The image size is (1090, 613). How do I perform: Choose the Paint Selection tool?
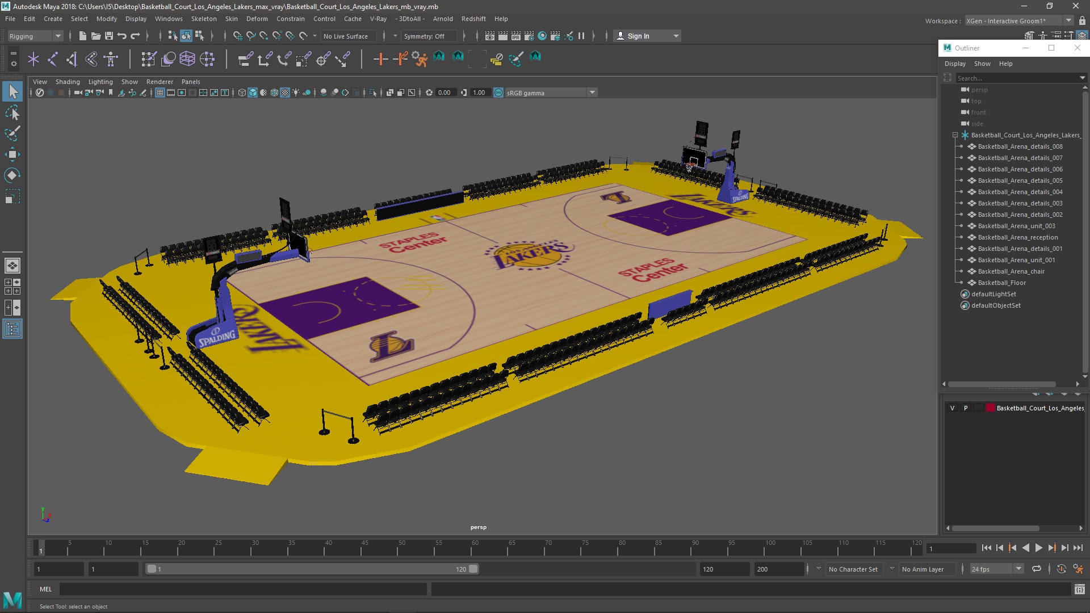12,134
